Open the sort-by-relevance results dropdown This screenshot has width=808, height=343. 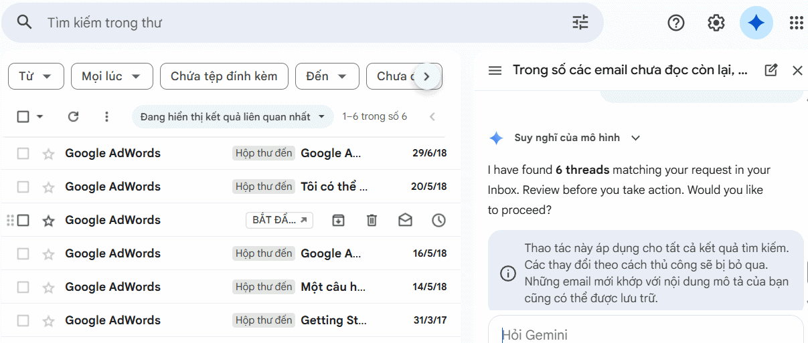coord(232,116)
